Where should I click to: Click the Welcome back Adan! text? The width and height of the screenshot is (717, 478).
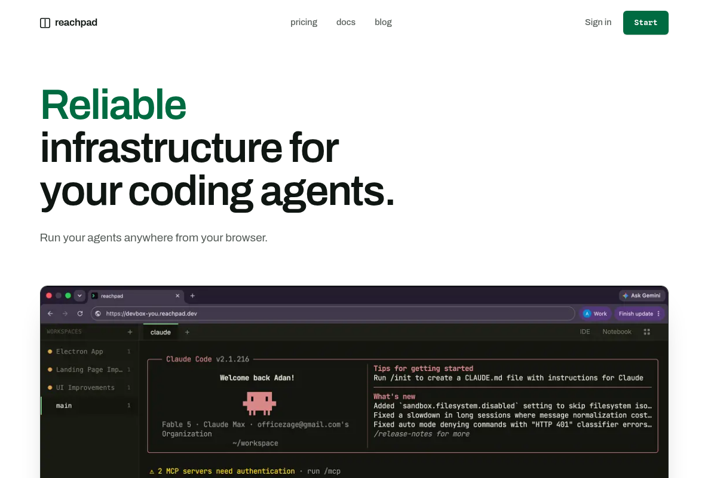coord(257,378)
